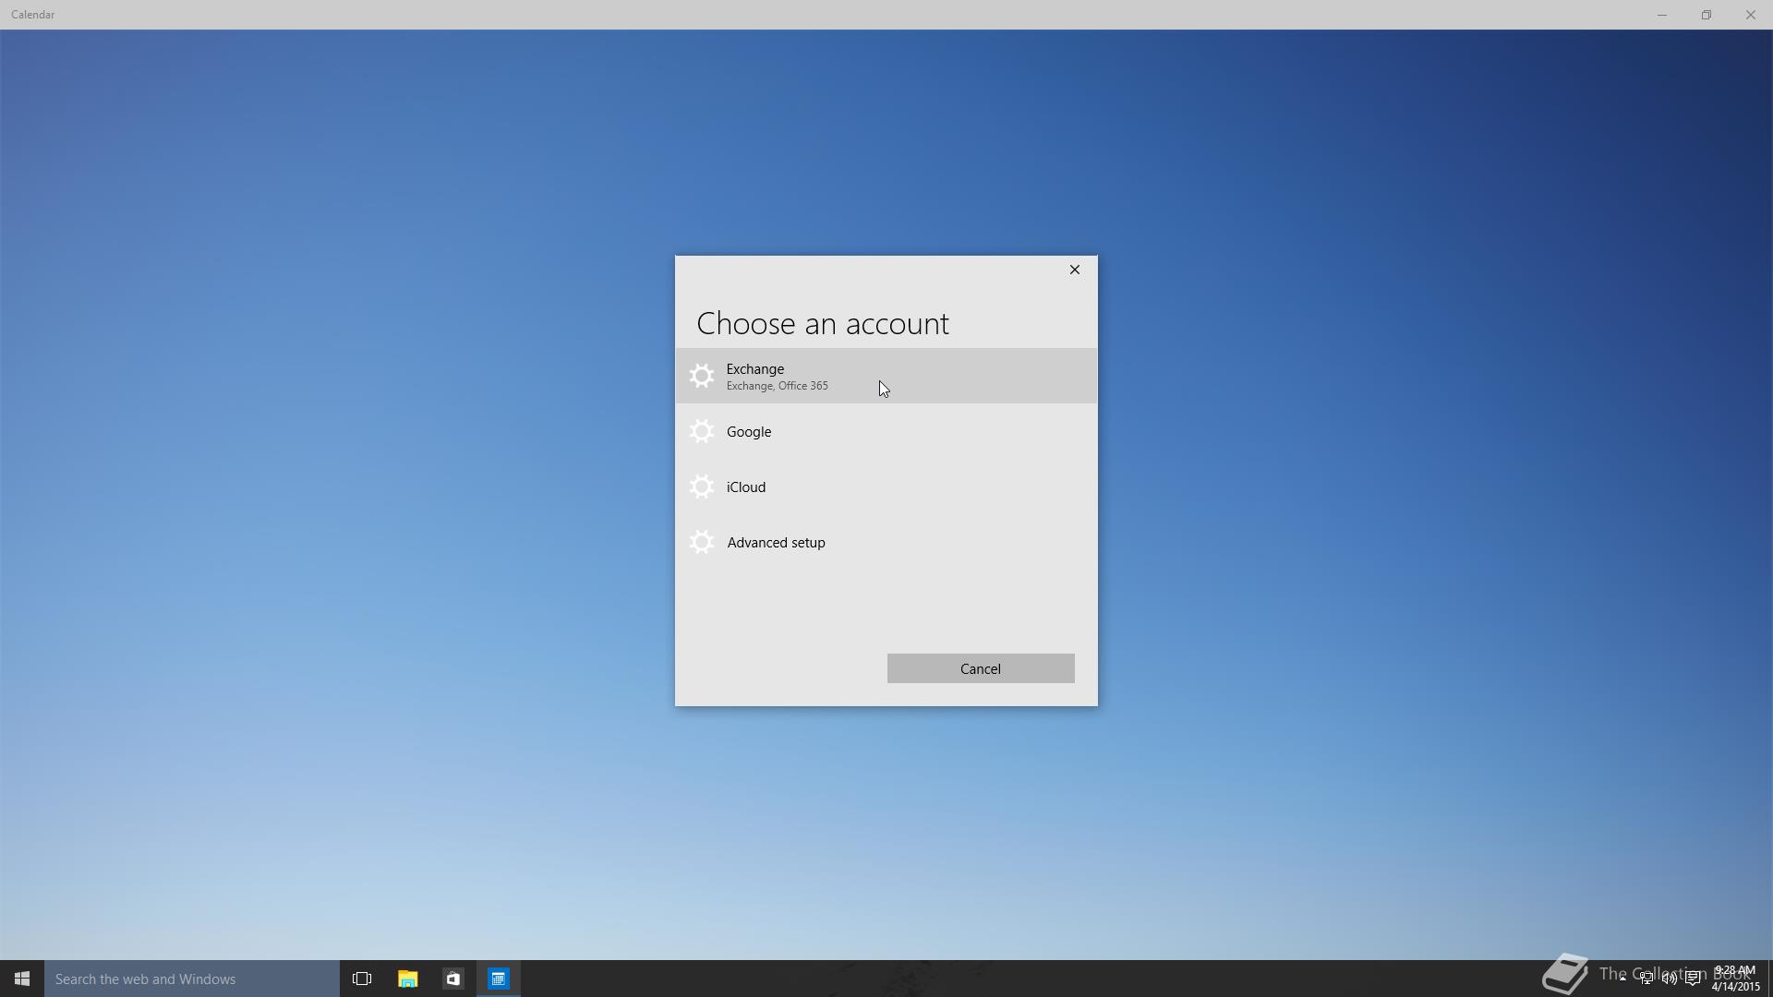Open the Store app on the taskbar
The width and height of the screenshot is (1773, 997).
pos(452,979)
